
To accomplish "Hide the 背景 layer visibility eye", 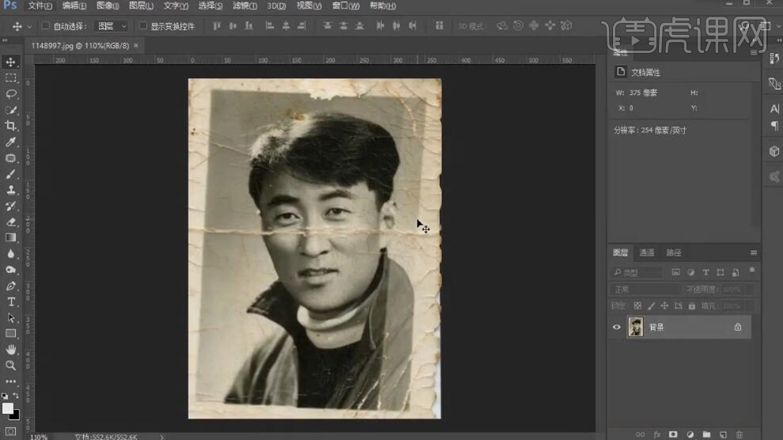I will point(617,327).
